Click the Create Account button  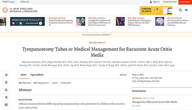tap(170, 2)
